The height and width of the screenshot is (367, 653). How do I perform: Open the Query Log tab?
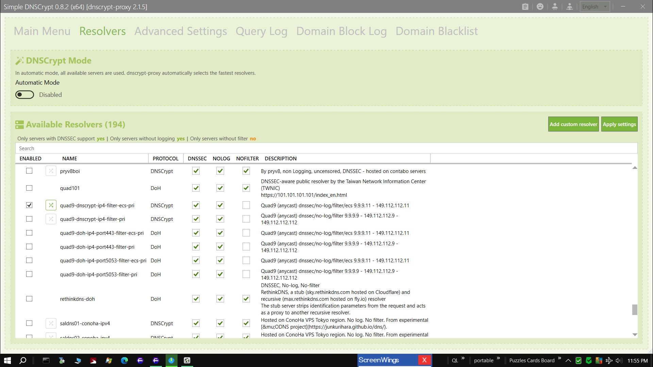pyautogui.click(x=261, y=31)
